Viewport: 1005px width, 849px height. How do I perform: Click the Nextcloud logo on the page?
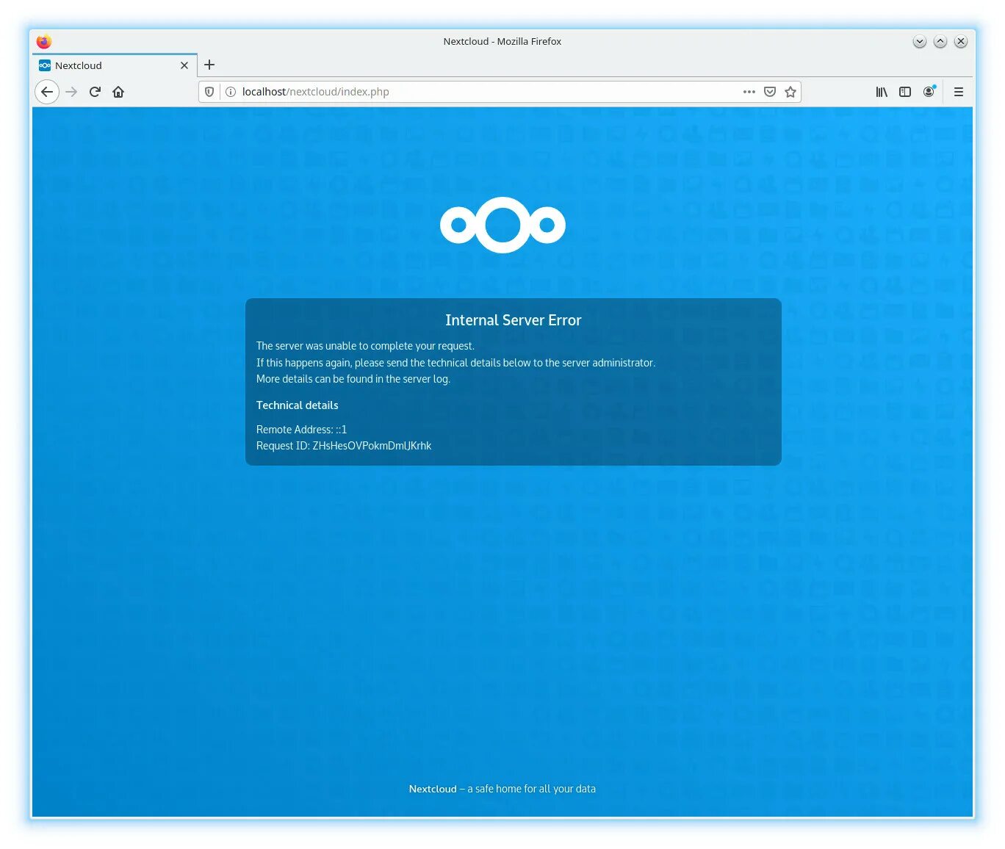(x=502, y=225)
